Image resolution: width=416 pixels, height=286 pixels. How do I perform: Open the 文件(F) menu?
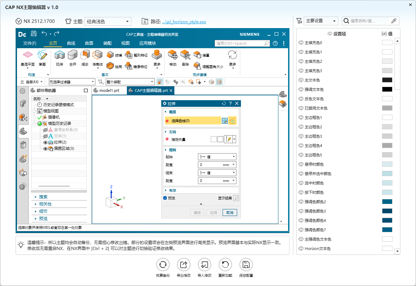[x=30, y=43]
